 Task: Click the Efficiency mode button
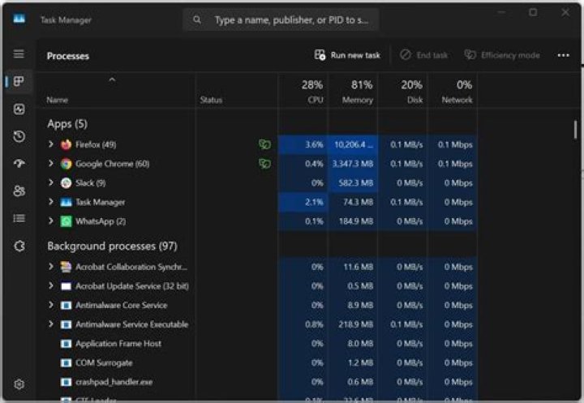[502, 55]
